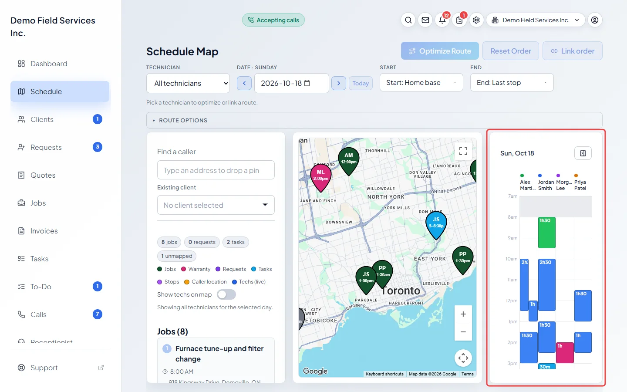The image size is (627, 392).
Task: Open the Support link in sidebar
Action: point(60,368)
